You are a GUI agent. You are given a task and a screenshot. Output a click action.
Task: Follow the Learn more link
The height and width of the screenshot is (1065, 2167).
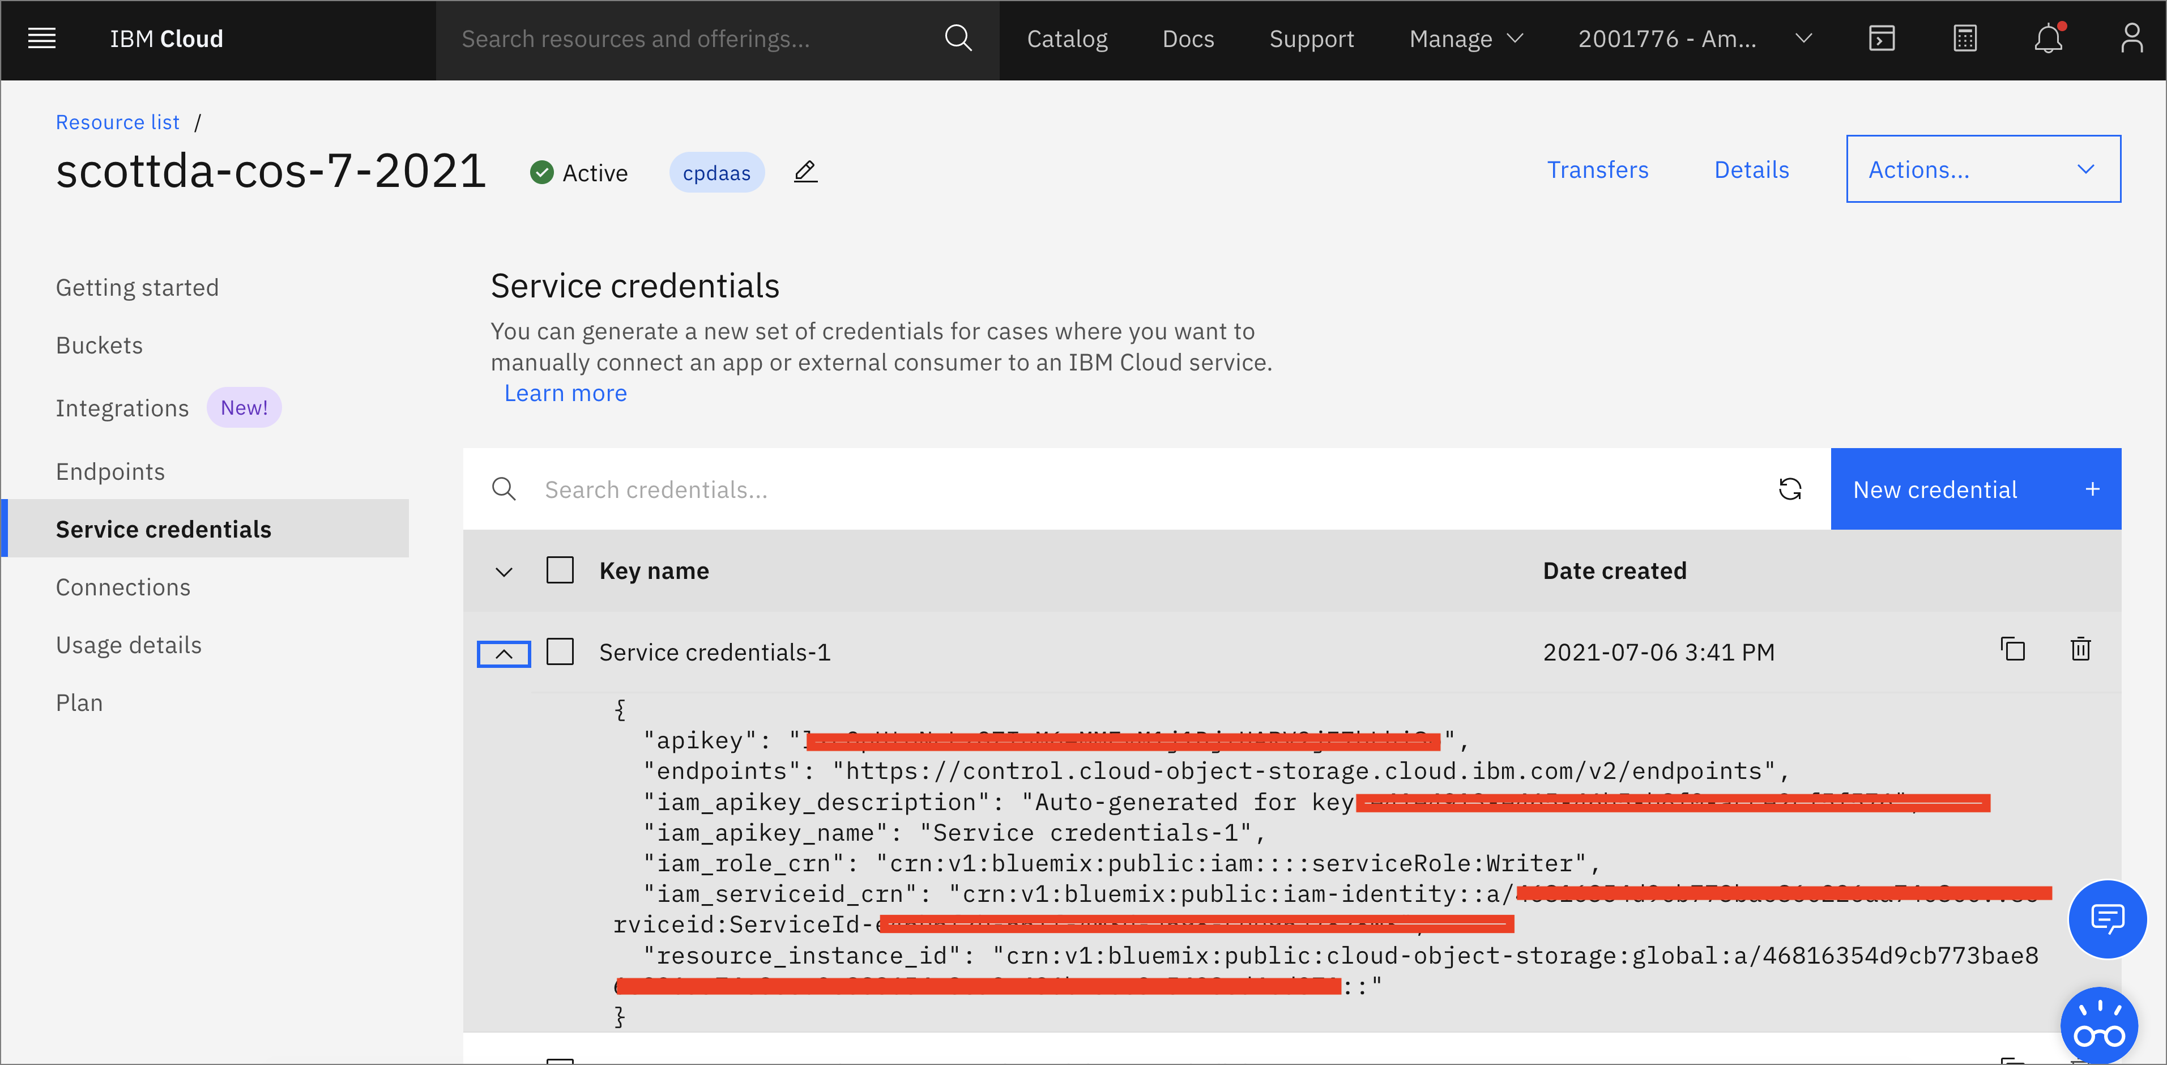pos(565,393)
